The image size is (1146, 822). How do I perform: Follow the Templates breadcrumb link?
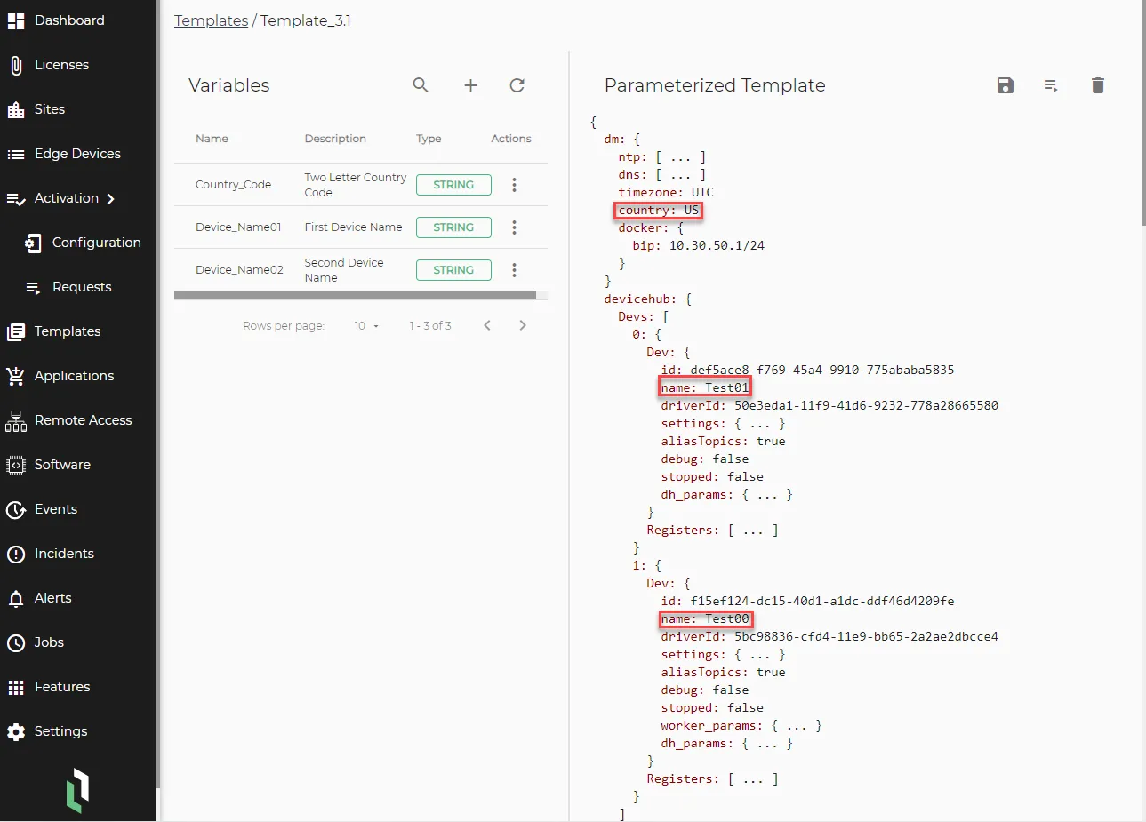pyautogui.click(x=211, y=20)
